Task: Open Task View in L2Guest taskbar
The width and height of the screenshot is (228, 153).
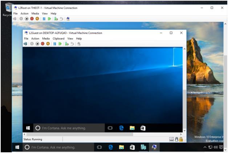Action: [110, 128]
